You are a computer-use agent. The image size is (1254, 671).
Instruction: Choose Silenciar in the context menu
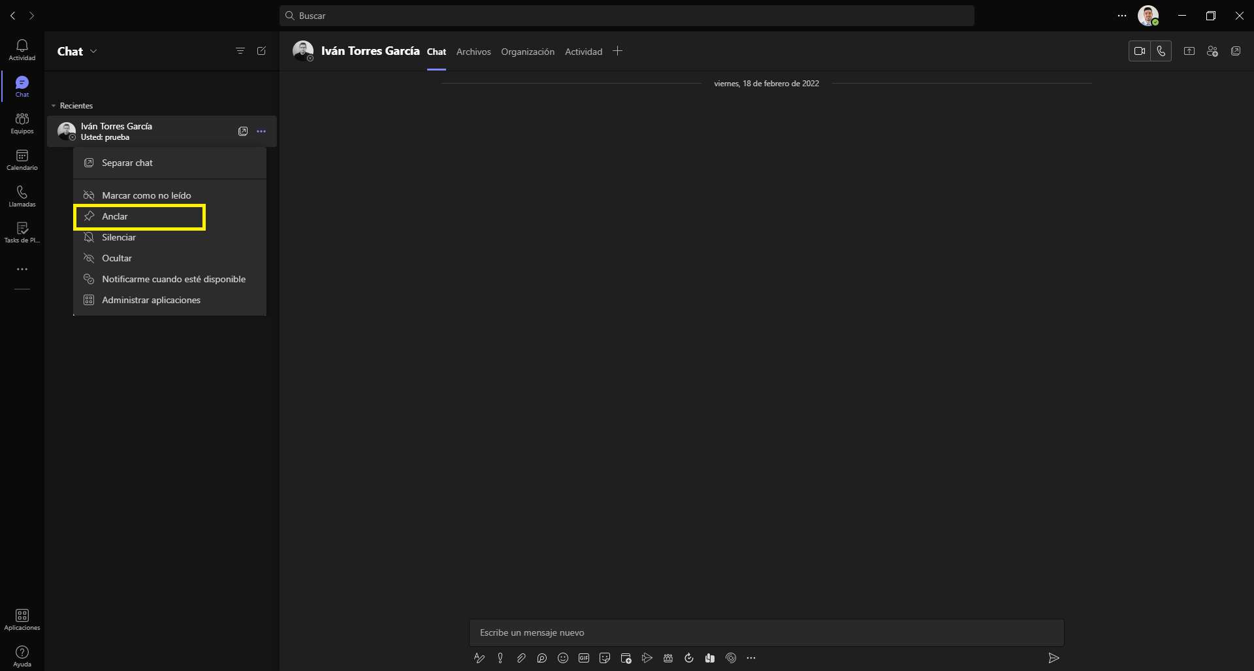170,237
